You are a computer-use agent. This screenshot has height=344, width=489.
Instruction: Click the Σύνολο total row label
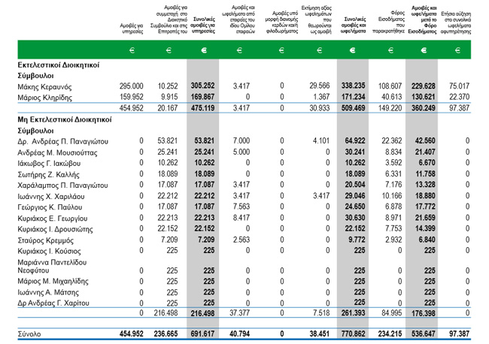point(29,334)
